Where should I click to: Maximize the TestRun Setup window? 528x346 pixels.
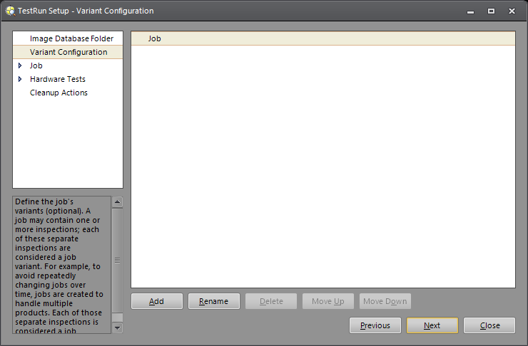click(491, 11)
